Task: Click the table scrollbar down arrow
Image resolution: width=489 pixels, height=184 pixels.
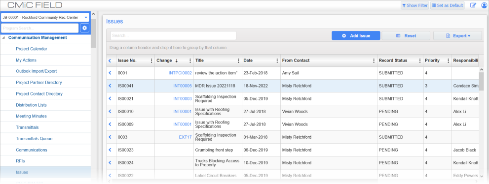Action: point(482,176)
